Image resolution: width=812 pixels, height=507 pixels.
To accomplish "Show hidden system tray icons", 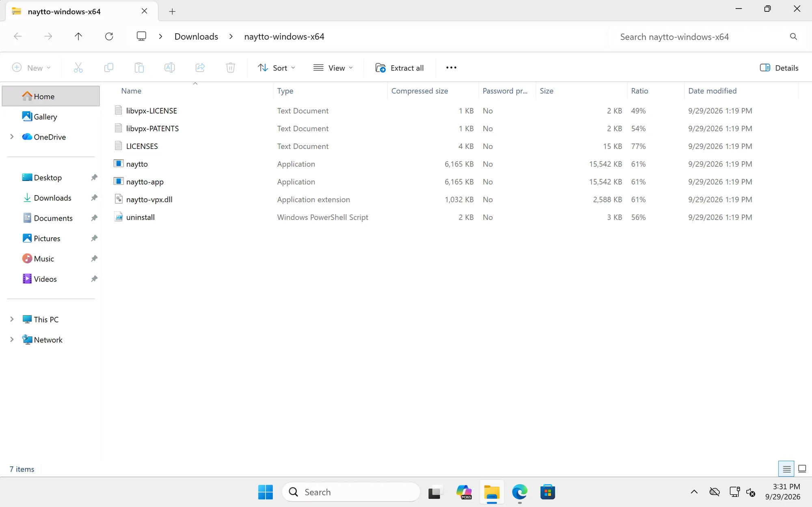I will (694, 492).
